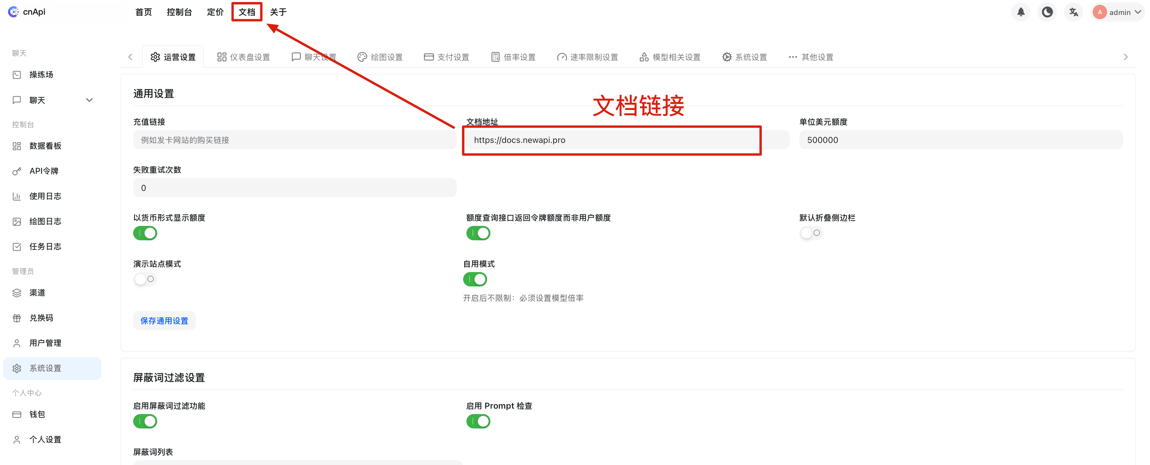This screenshot has width=1150, height=465.
Task: Switch to 绘图设置 tab
Action: pyautogui.click(x=380, y=57)
